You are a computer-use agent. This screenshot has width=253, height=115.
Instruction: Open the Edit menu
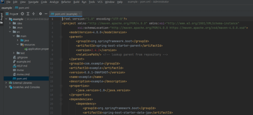(15, 2)
